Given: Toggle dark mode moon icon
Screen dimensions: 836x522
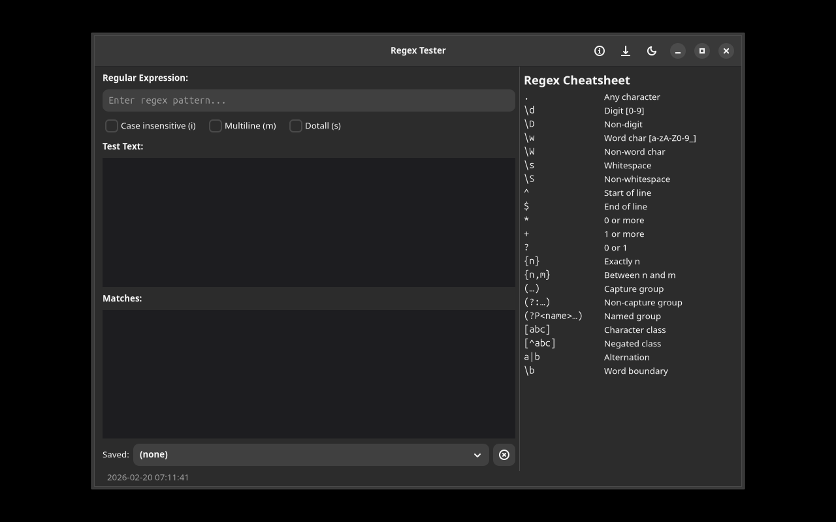Looking at the screenshot, I should (652, 51).
